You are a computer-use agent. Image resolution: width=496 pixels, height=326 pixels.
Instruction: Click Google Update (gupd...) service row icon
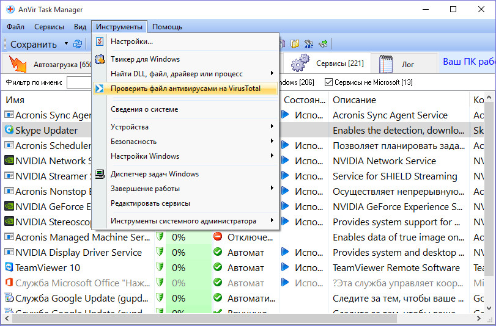click(9, 297)
